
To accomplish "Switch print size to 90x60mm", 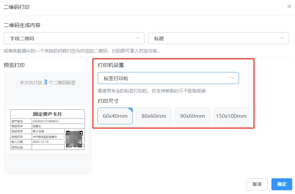I will click(x=192, y=116).
